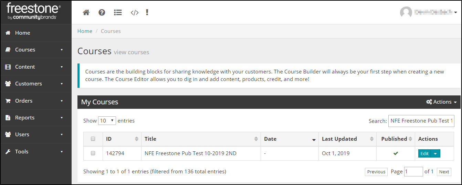Viewport: 462px width, 185px height.
Task: Open the help question-mark icon
Action: tap(102, 12)
